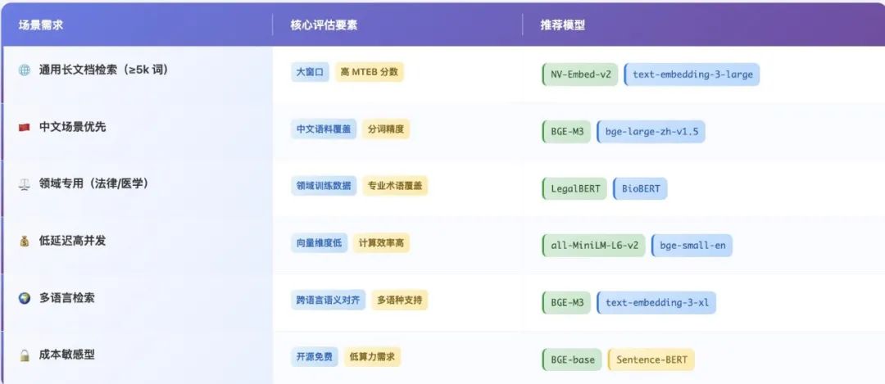The width and height of the screenshot is (885, 384).
Task: Click the 场景需求 column header
Action: [41, 25]
